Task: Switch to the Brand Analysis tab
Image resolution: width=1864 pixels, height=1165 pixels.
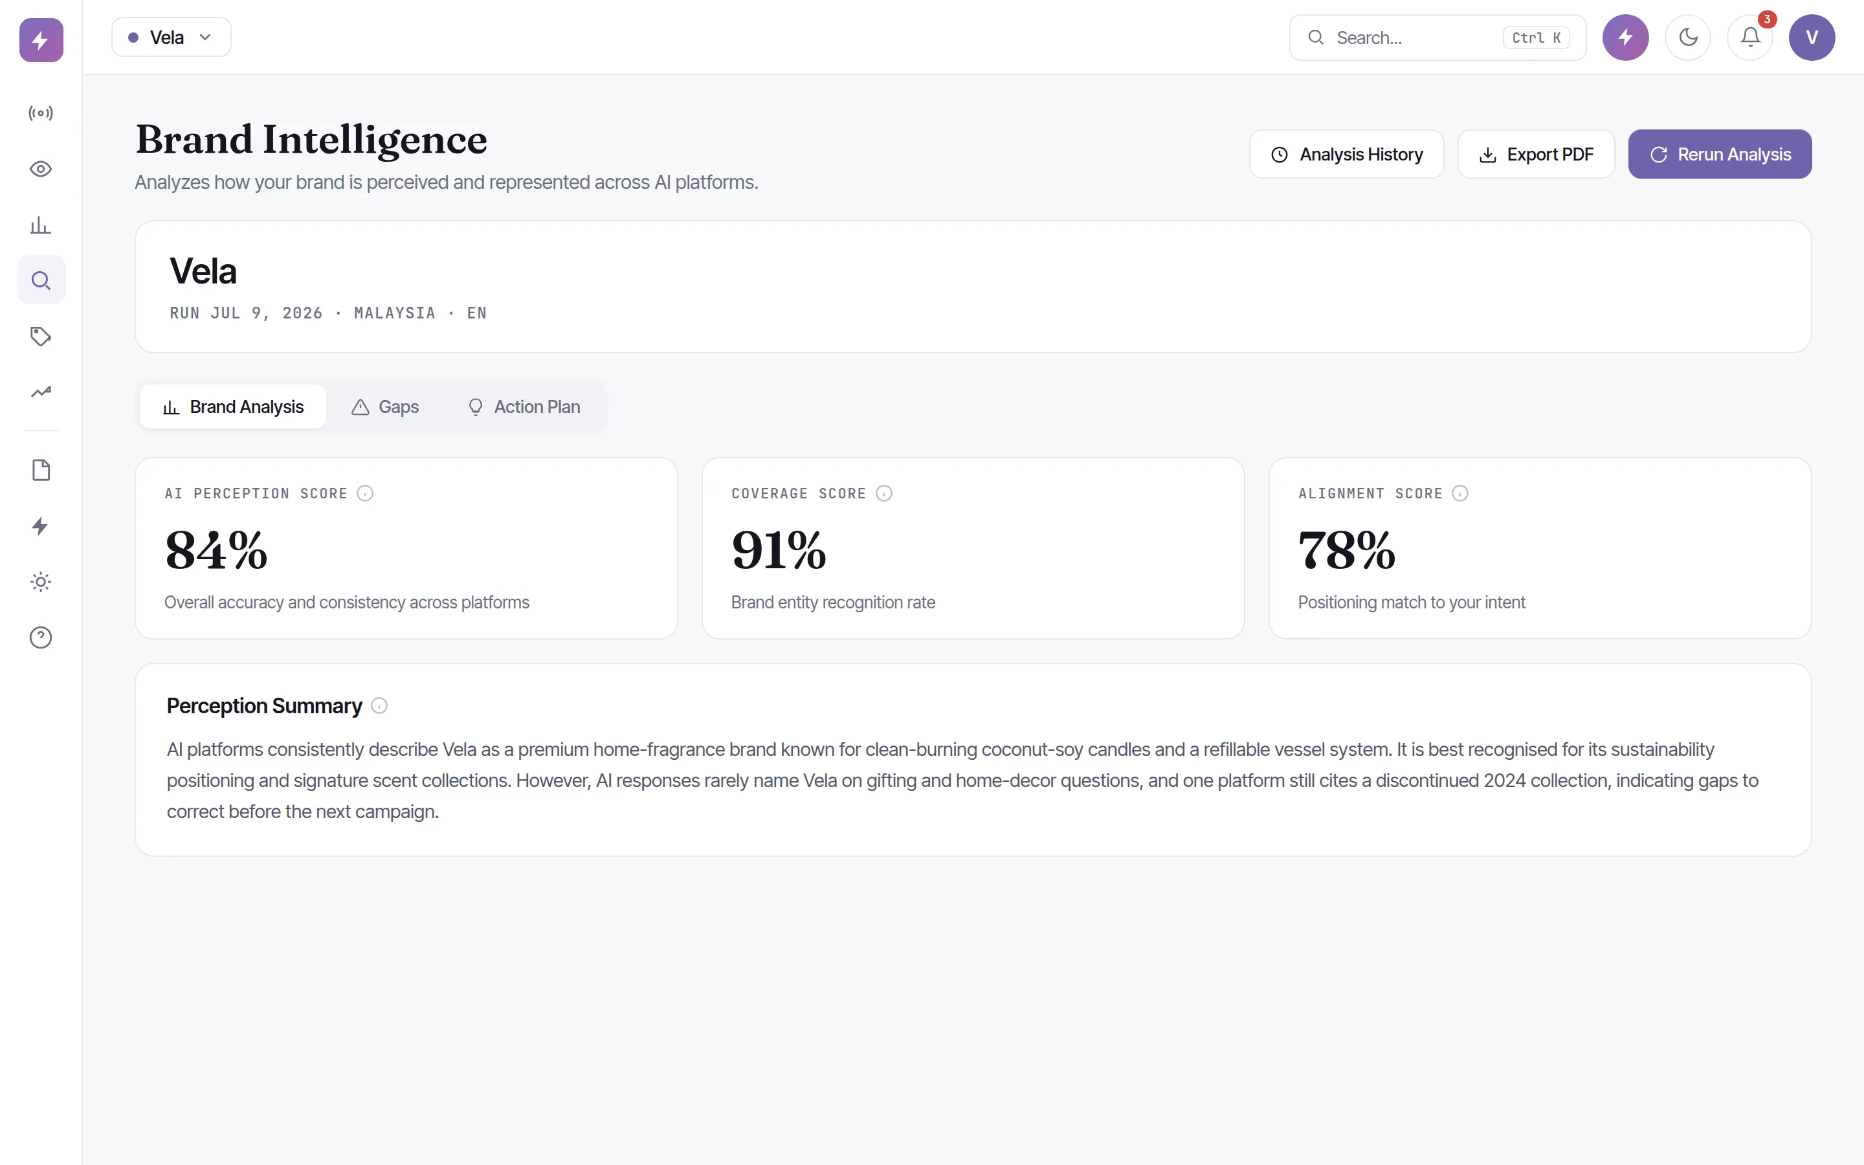Action: pos(232,407)
